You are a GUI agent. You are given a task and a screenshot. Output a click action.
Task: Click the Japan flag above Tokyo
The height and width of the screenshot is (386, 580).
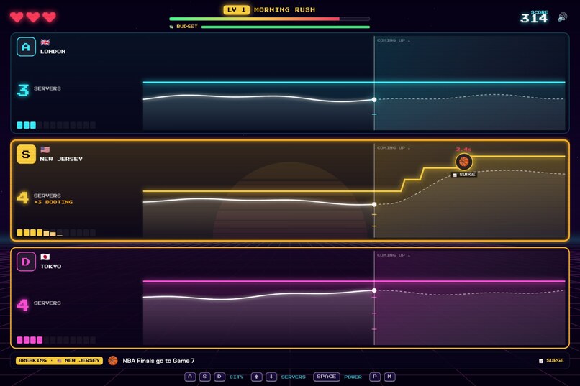point(45,257)
